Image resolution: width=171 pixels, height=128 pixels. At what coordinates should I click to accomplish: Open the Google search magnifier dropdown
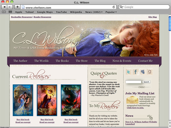click(121, 7)
